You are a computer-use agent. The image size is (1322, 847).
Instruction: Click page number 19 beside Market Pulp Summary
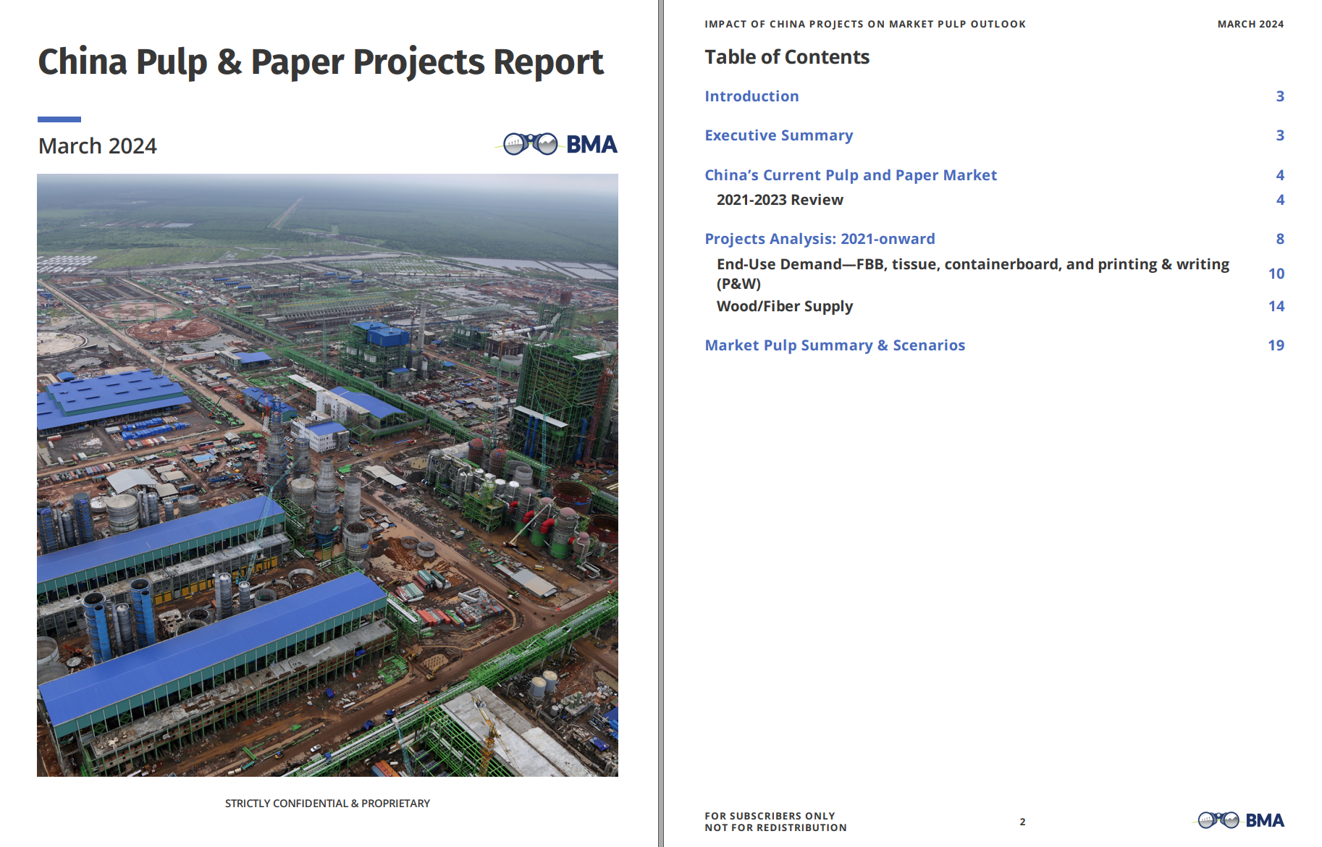(x=1276, y=345)
